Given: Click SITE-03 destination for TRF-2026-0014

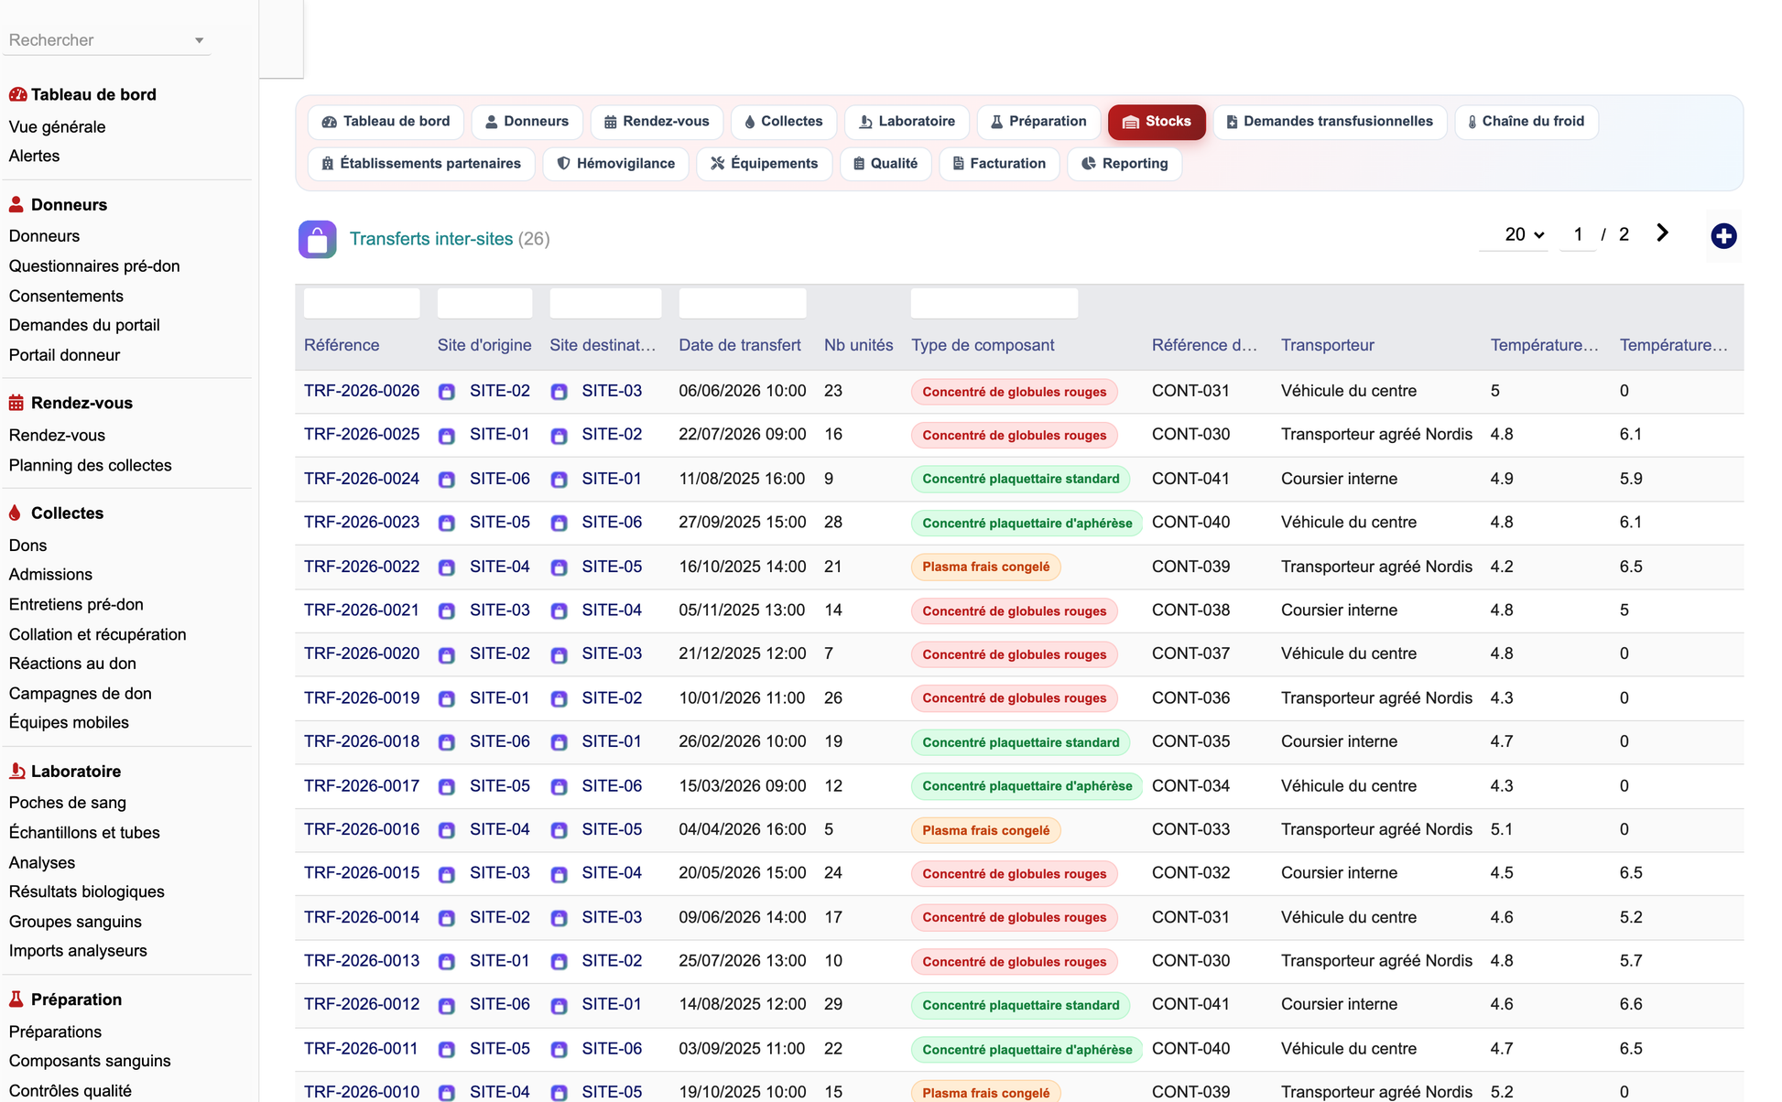Looking at the screenshot, I should pyautogui.click(x=612, y=917).
